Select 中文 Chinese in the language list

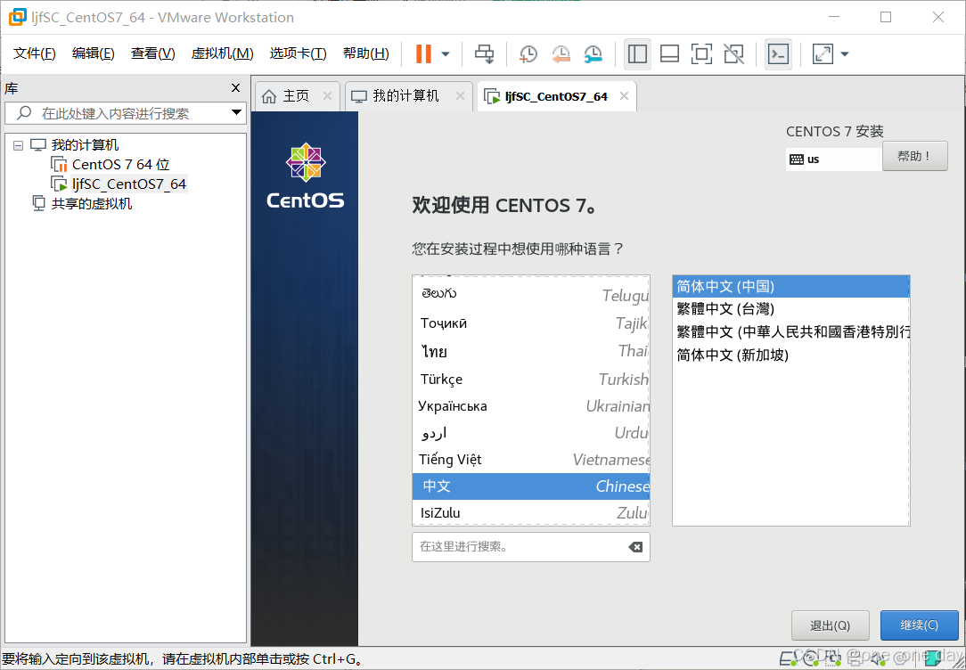click(x=531, y=486)
